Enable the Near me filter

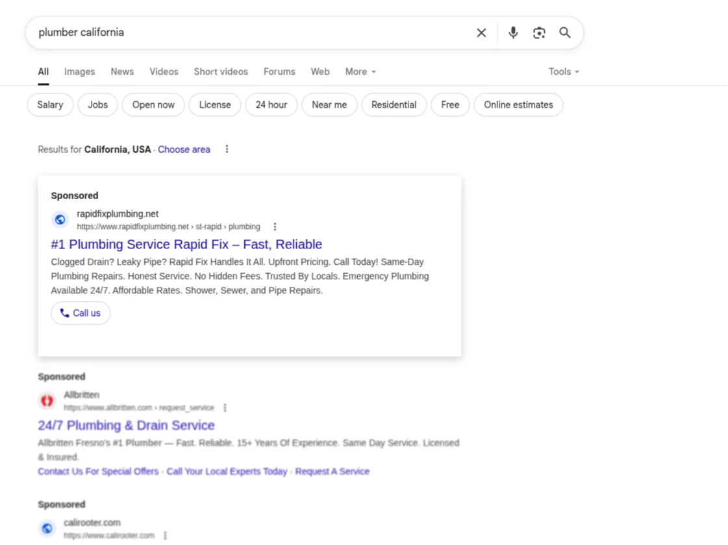329,104
